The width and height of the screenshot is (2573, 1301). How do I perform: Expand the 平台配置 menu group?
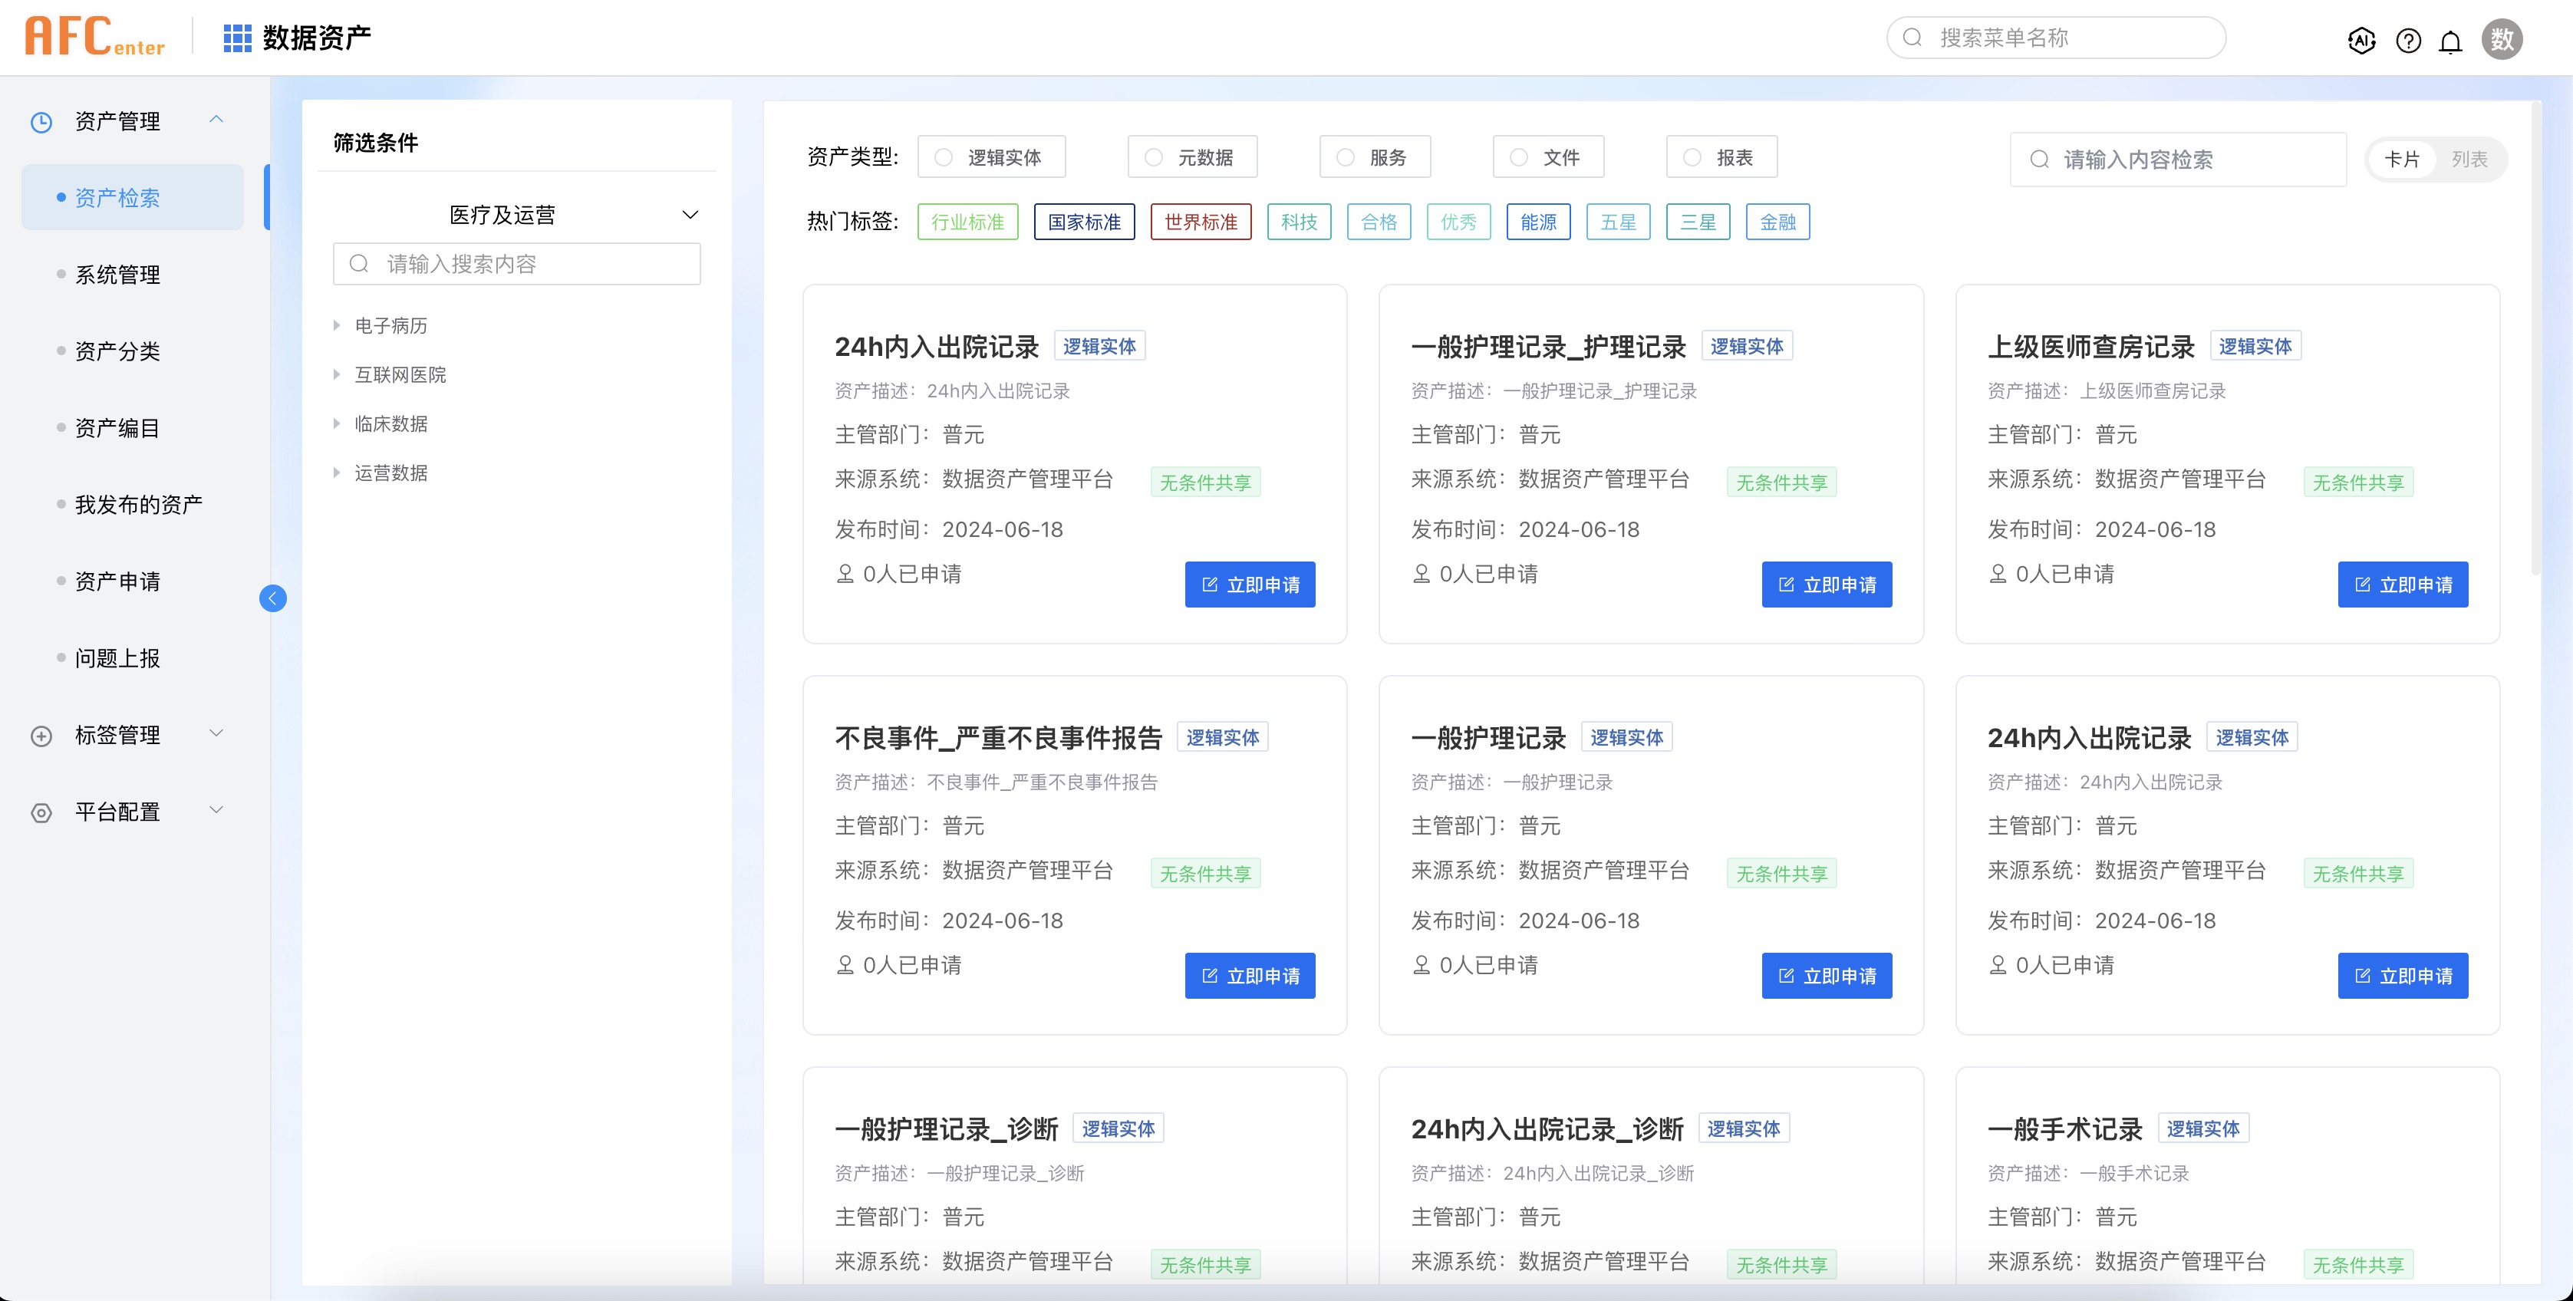pos(216,811)
